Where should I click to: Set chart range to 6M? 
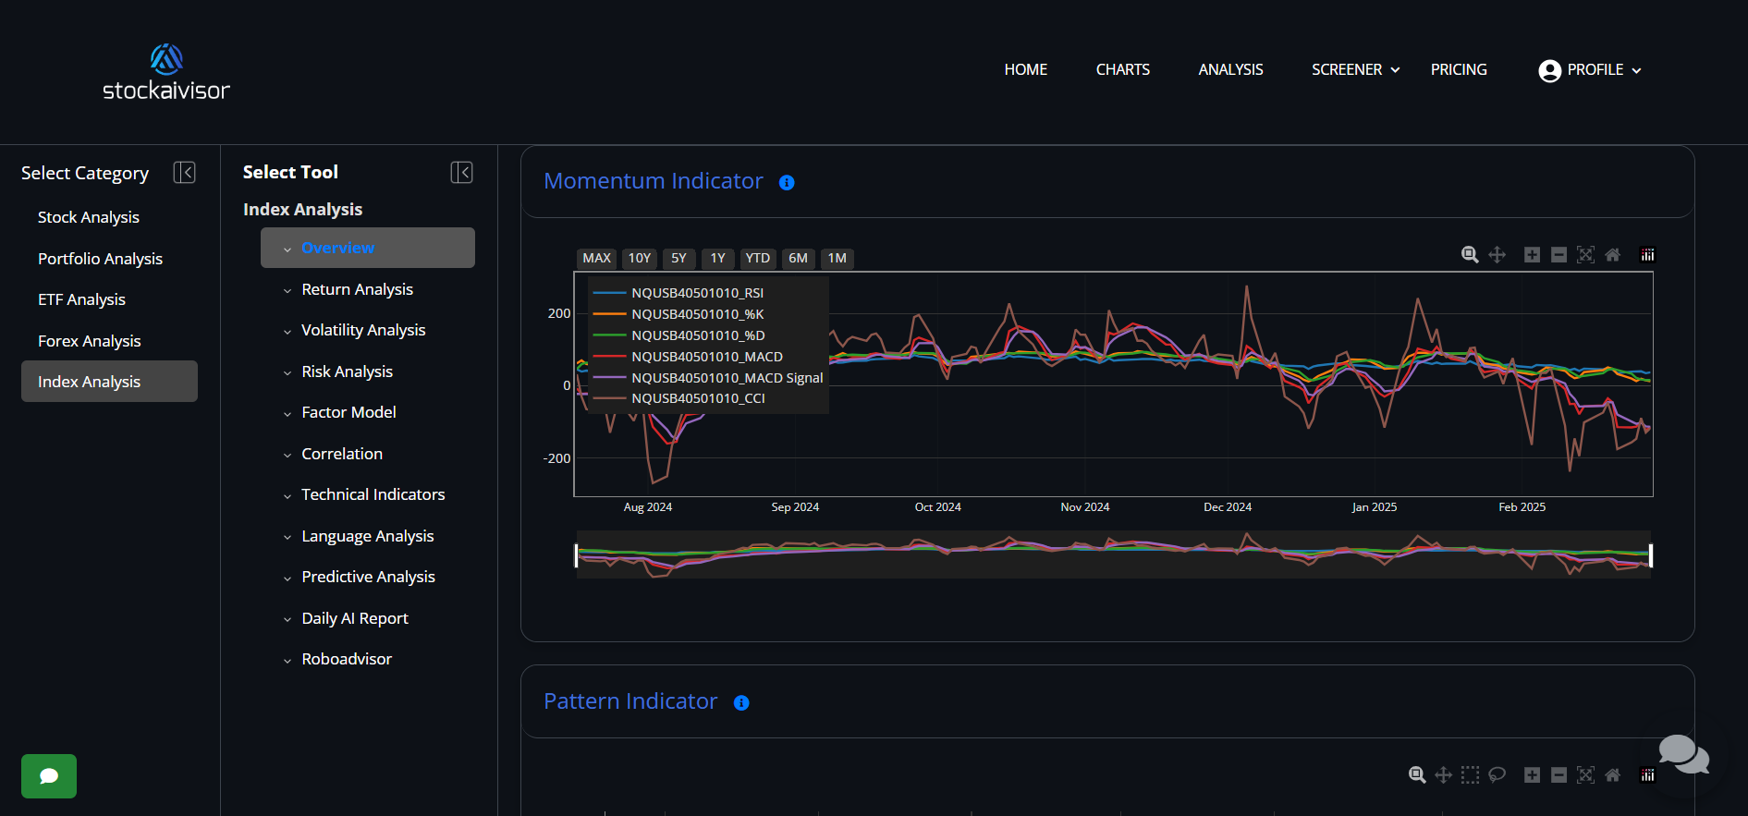(798, 259)
